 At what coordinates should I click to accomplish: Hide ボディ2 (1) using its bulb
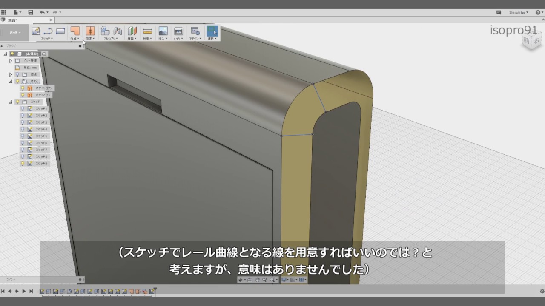pos(23,95)
